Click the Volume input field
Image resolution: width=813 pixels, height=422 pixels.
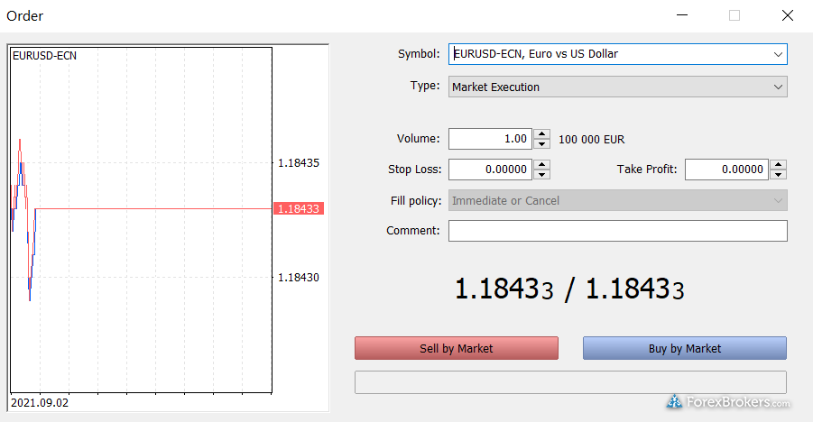490,140
